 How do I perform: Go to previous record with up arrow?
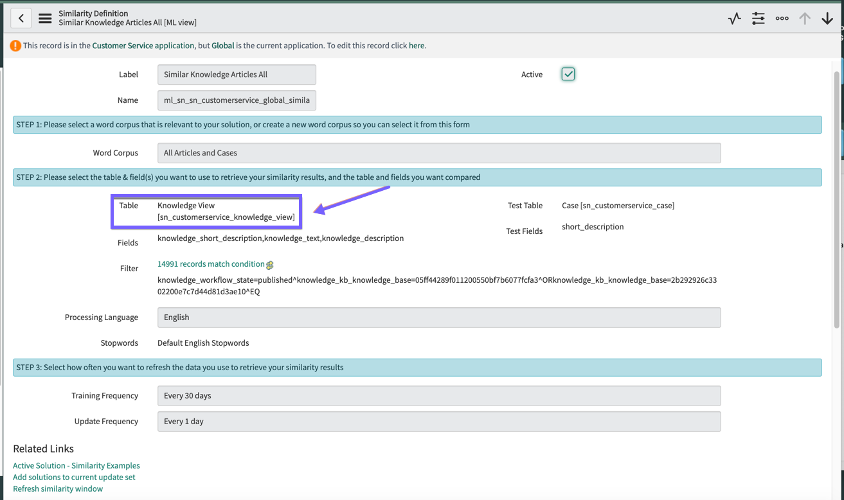pyautogui.click(x=805, y=19)
